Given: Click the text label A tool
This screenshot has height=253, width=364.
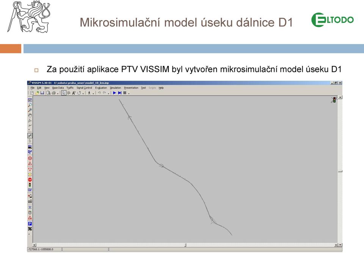Looking at the screenshot, I should point(74,93).
